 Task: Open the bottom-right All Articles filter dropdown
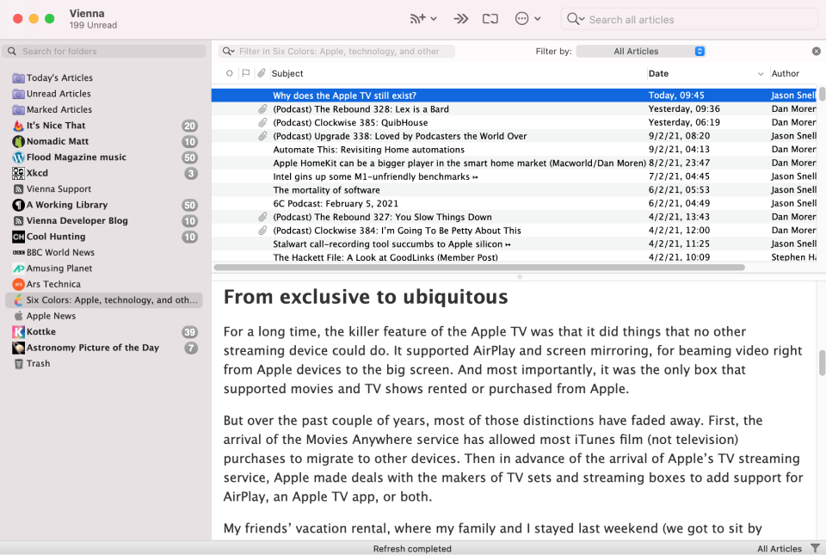780,548
